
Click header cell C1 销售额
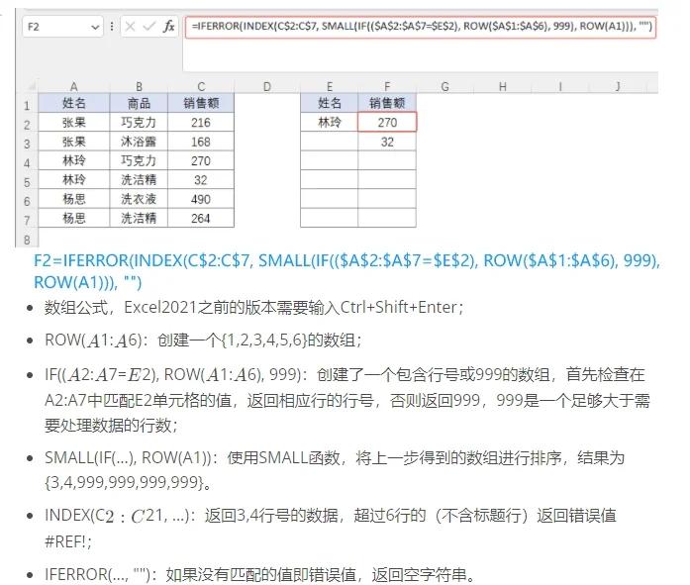pos(201,103)
